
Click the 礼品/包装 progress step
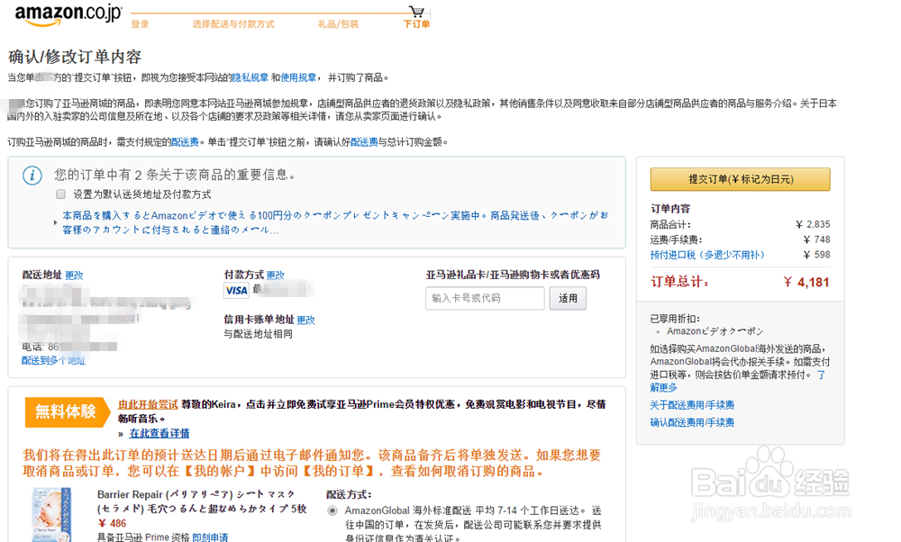[x=338, y=24]
